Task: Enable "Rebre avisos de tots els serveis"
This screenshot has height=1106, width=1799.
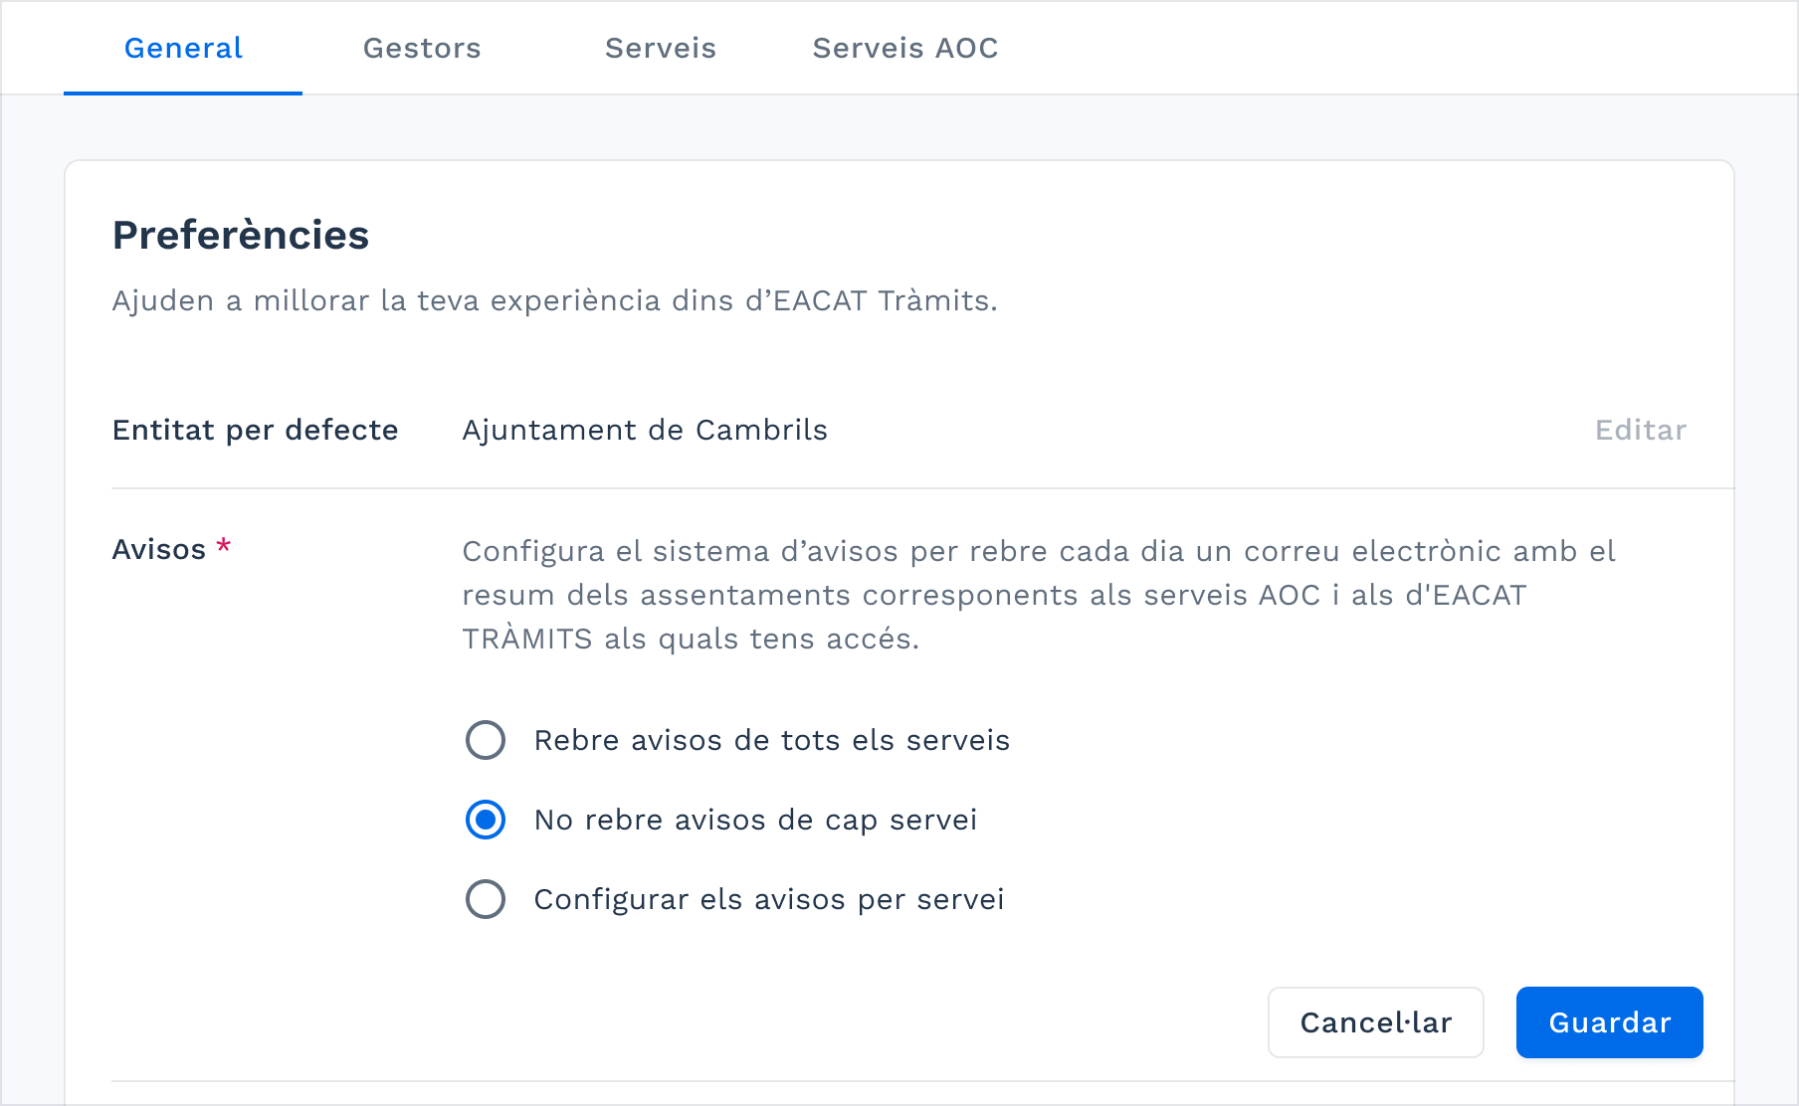Action: 485,740
